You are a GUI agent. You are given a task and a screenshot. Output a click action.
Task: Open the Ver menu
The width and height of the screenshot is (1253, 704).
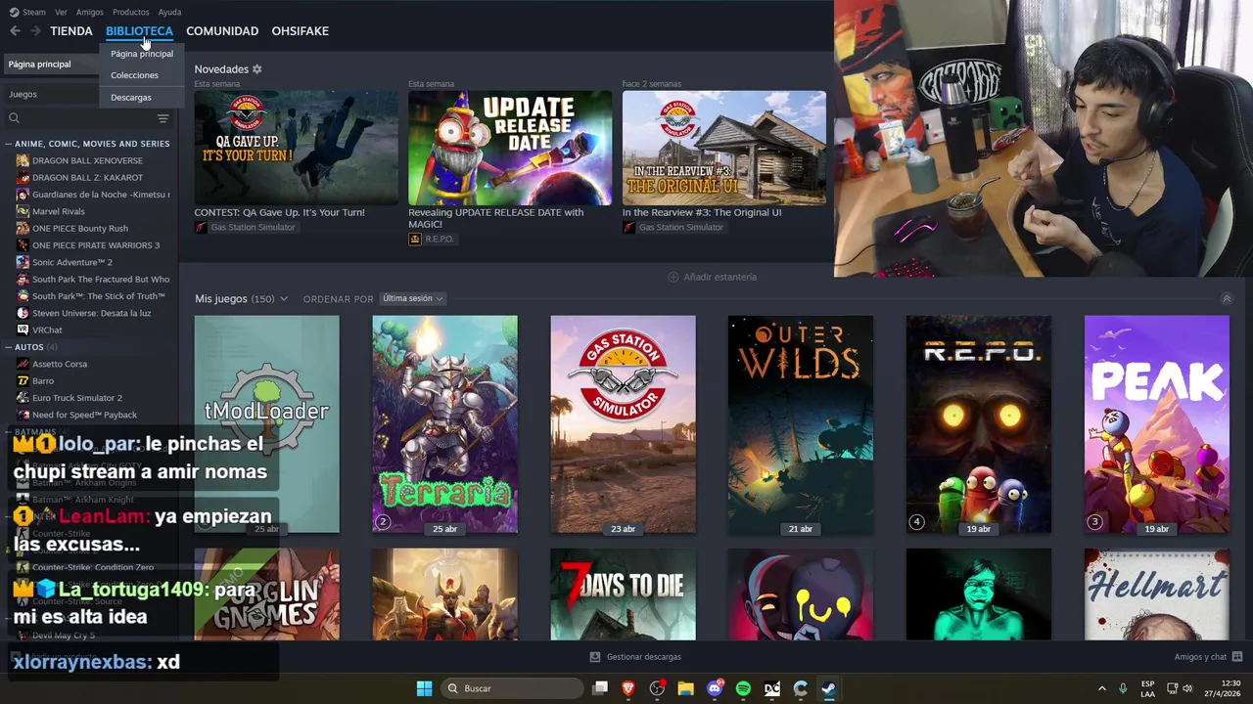coord(62,12)
